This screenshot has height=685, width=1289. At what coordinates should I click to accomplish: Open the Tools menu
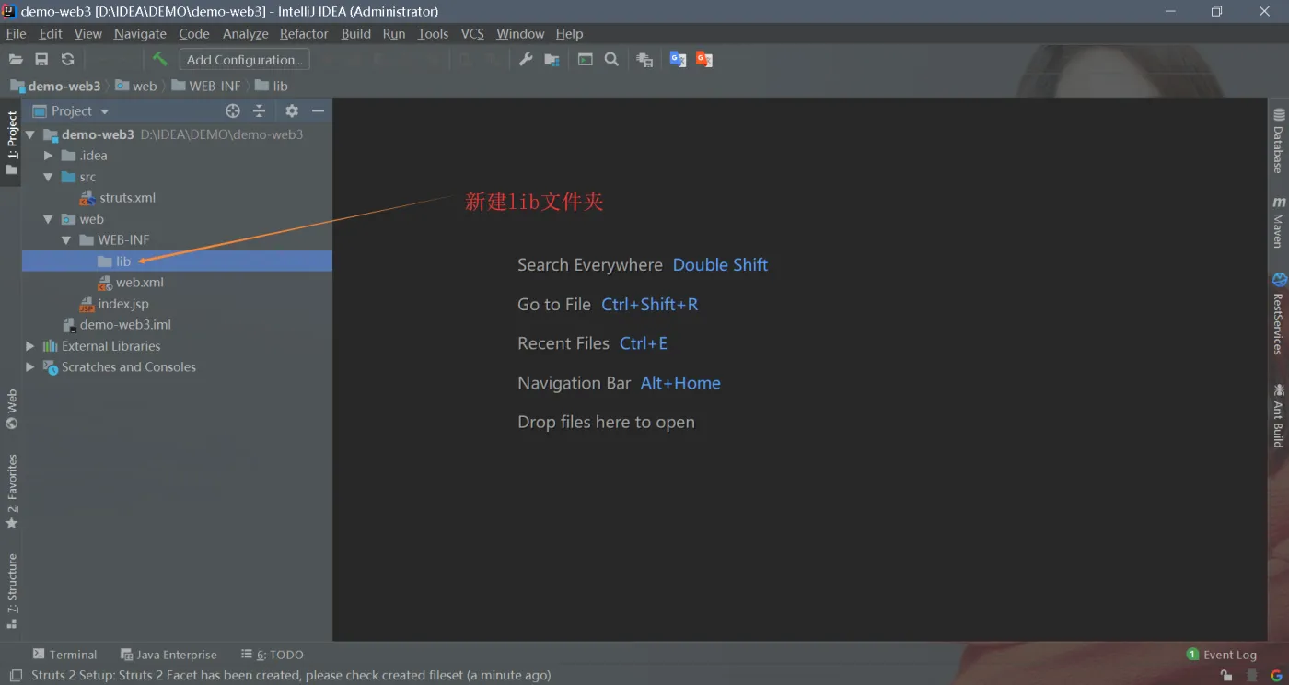coord(433,33)
